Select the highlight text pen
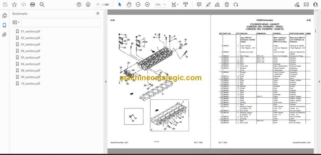321x155 pixels. point(208,5)
